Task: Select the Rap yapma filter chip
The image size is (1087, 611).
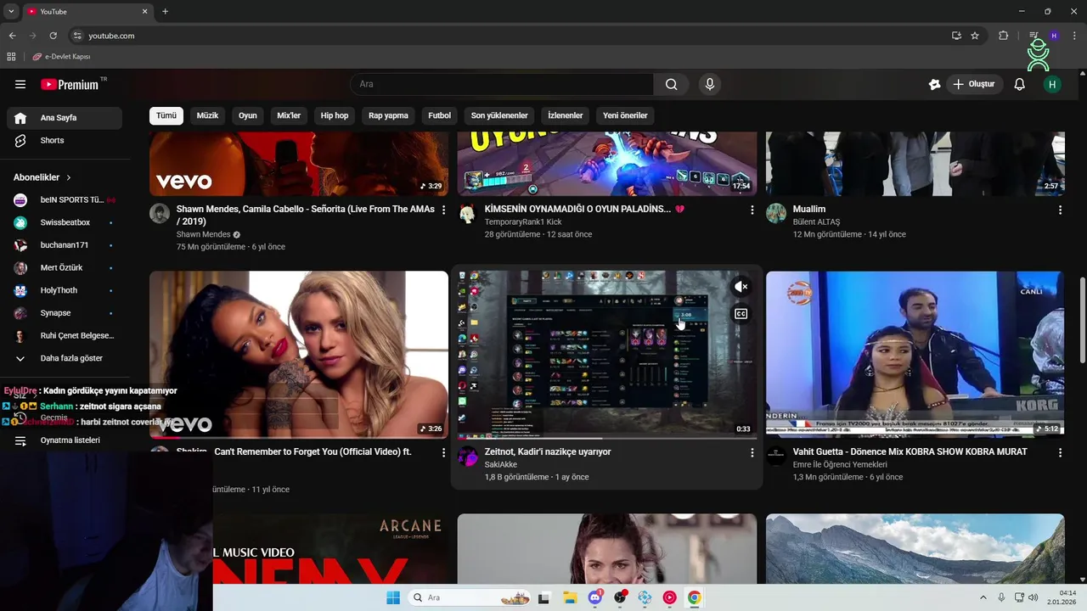Action: click(388, 115)
